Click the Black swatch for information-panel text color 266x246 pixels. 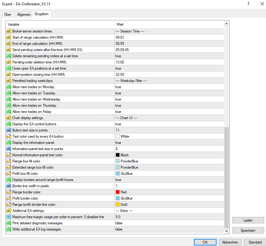[x=118, y=155]
